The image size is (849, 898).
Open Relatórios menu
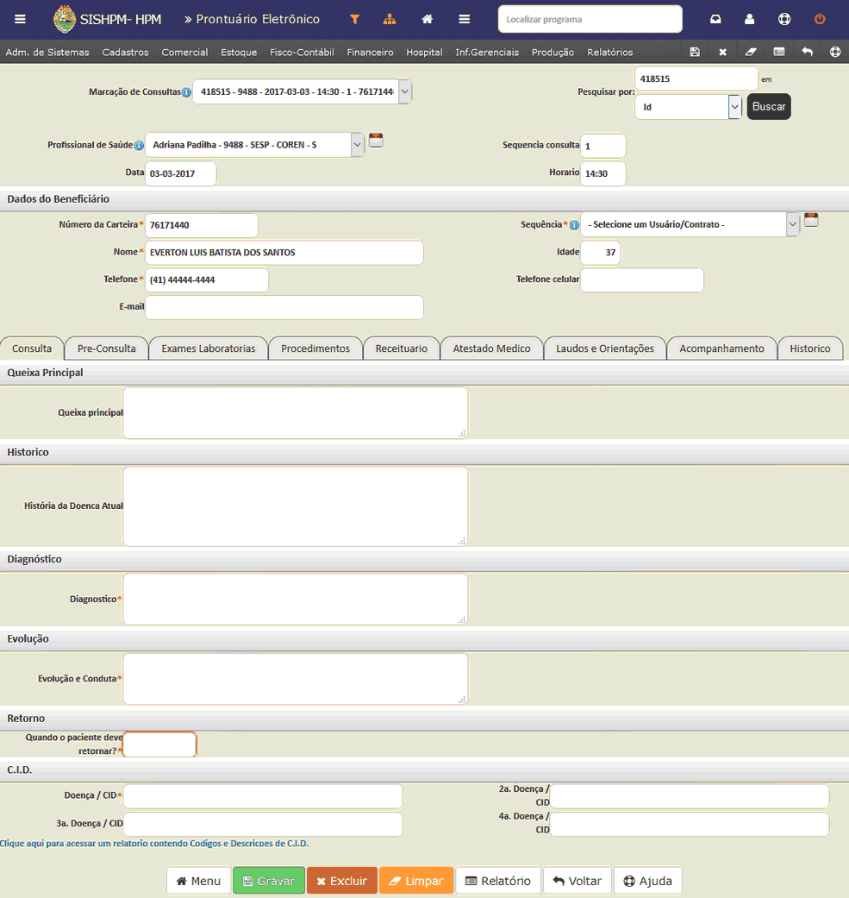coord(610,52)
